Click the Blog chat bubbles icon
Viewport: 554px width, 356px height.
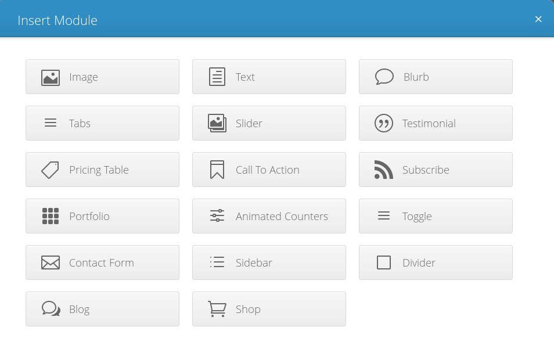[51, 309]
